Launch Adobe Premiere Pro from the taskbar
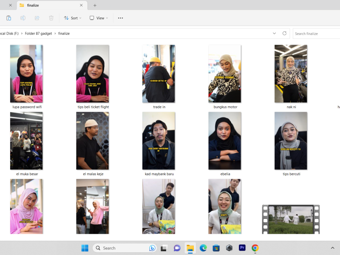Image resolution: width=340 pixels, height=255 pixels. [x=242, y=248]
